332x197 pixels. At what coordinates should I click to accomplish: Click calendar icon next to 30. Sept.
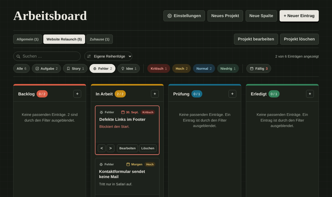coord(123,112)
